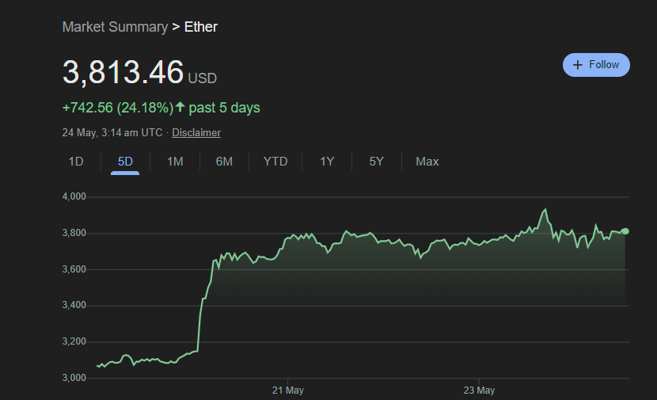This screenshot has width=657, height=400.
Task: Click the 4,000 y-axis label
Action: click(x=74, y=196)
